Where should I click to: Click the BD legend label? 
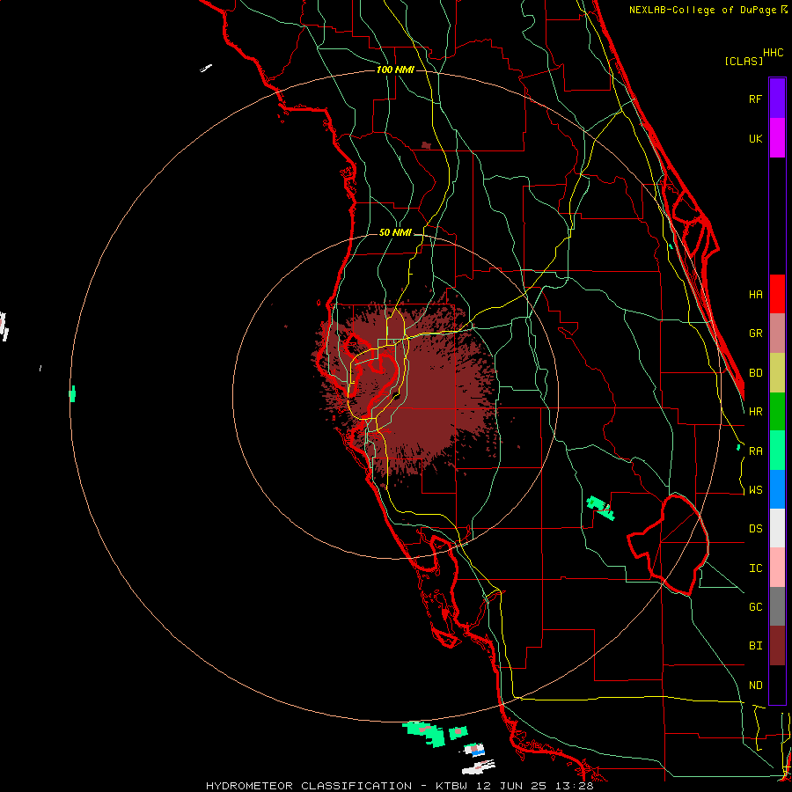click(x=755, y=373)
